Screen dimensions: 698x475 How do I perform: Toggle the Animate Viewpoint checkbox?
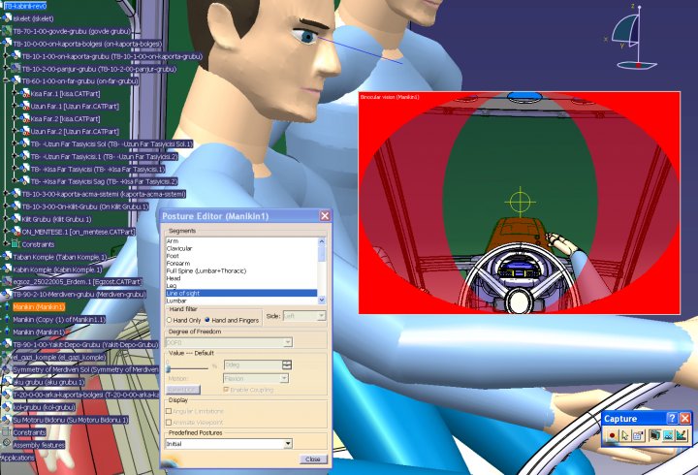(171, 423)
